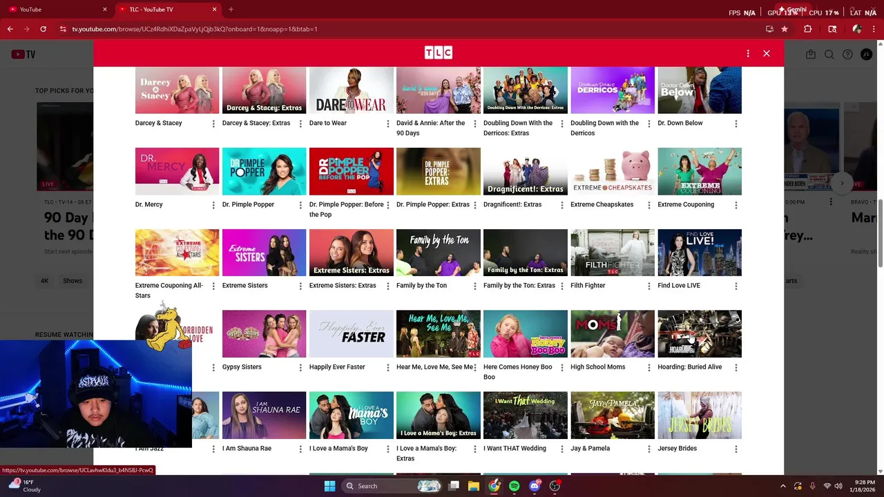Open more options for Jay & Pamela

coord(648,449)
